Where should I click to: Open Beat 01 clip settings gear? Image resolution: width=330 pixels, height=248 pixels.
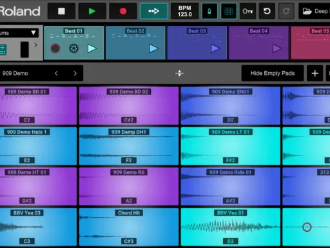pos(73,48)
